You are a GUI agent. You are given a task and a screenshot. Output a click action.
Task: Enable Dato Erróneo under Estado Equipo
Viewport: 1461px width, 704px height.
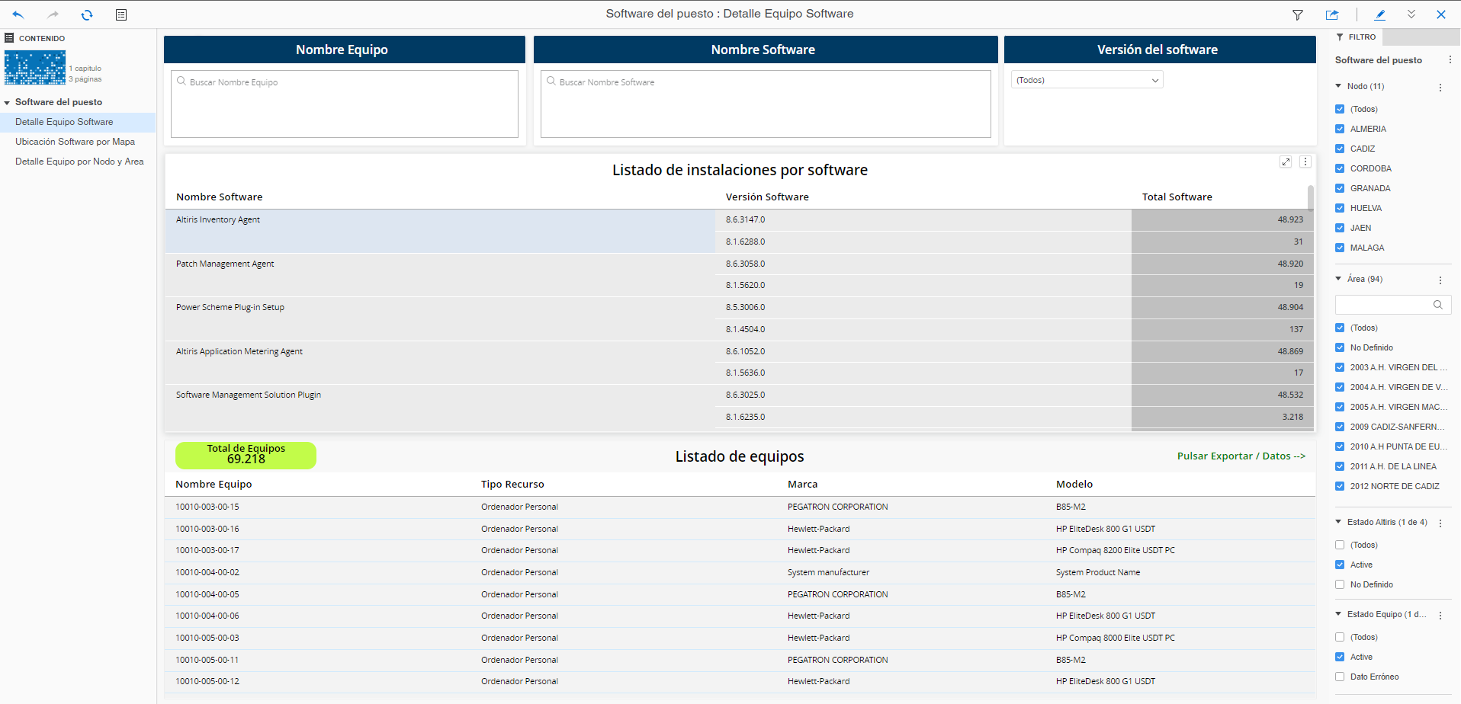1340,677
